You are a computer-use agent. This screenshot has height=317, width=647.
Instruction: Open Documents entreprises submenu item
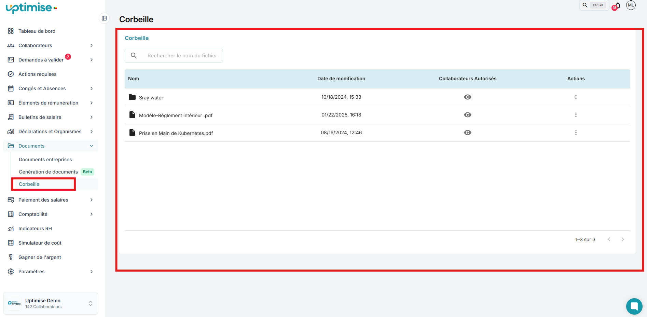point(45,160)
